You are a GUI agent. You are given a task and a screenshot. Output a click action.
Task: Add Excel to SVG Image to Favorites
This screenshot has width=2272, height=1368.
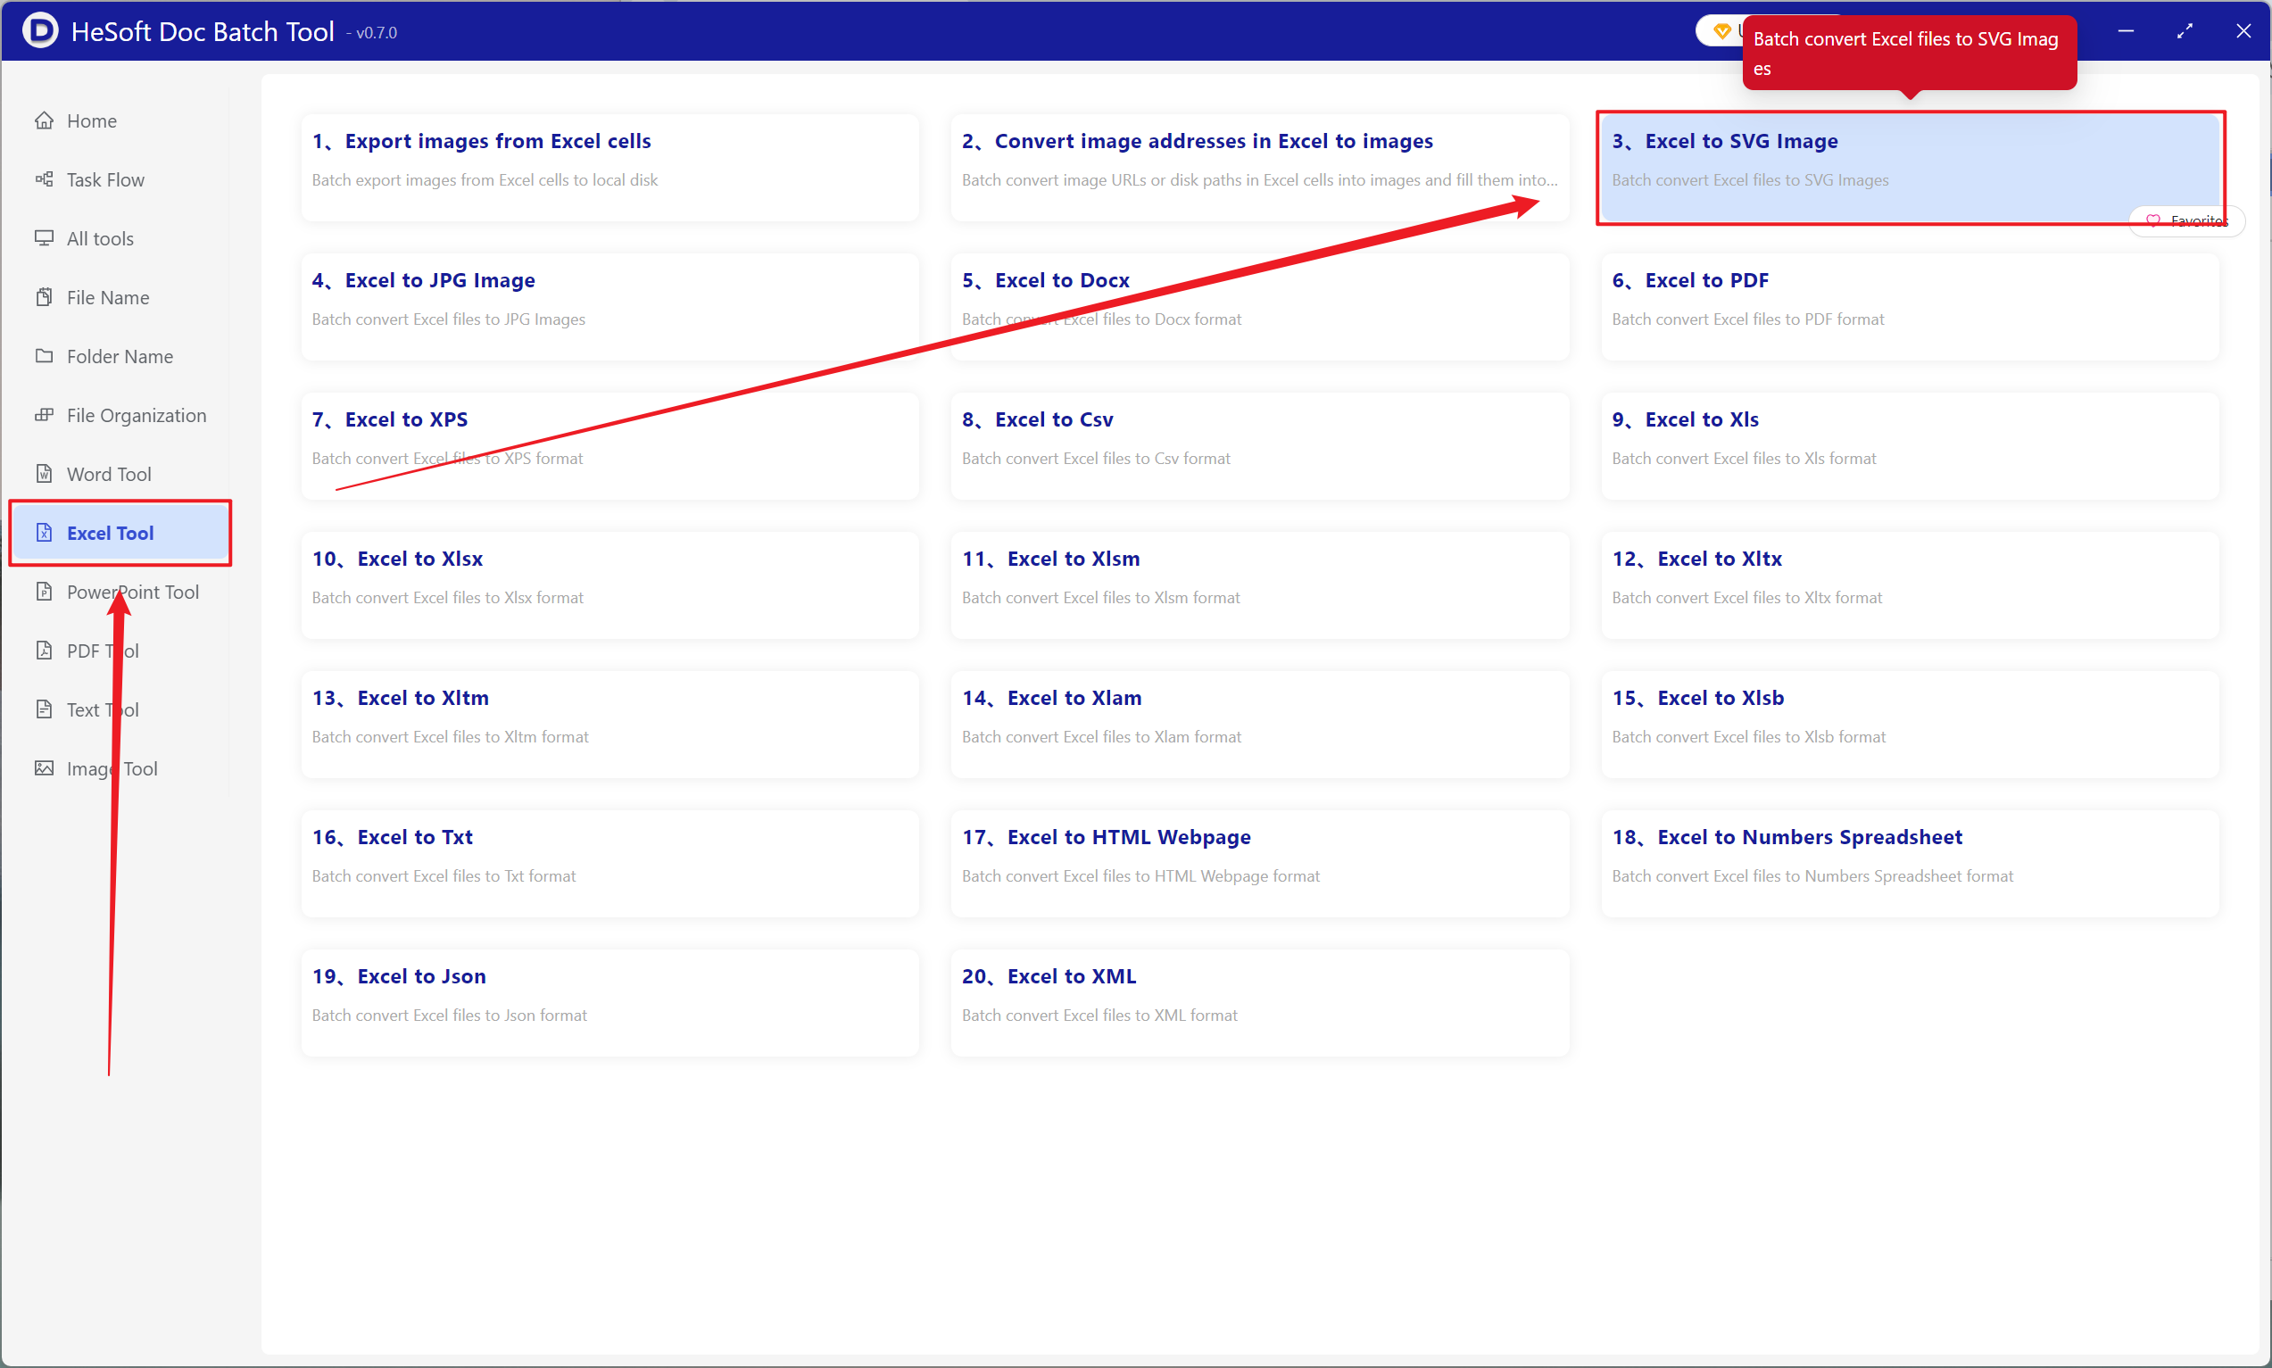point(2186,221)
